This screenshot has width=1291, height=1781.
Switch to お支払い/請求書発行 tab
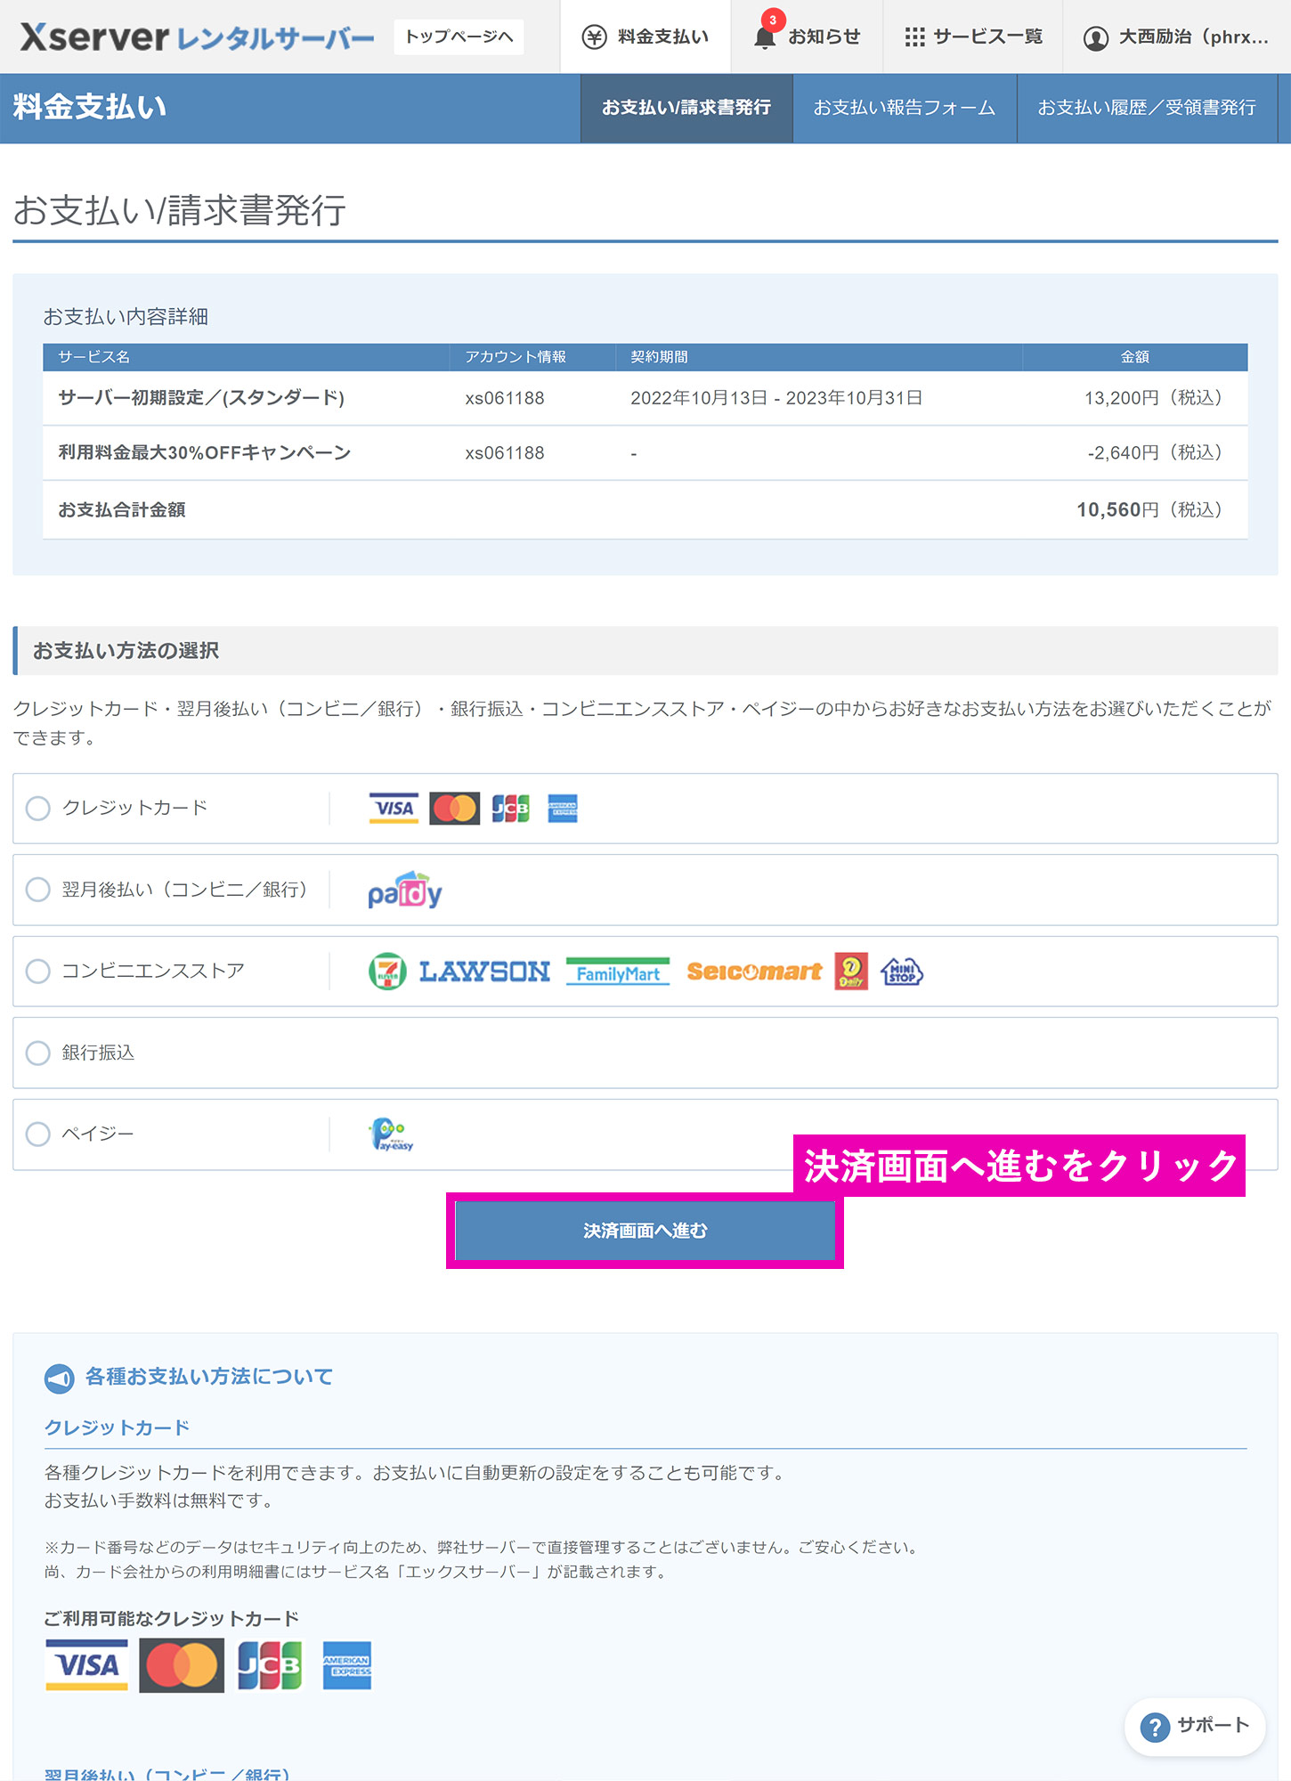tap(686, 108)
